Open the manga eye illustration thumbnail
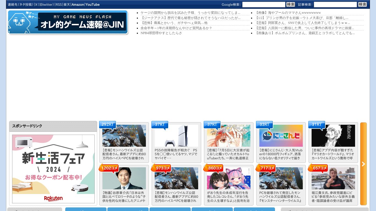376x211 pixels. coord(229,136)
